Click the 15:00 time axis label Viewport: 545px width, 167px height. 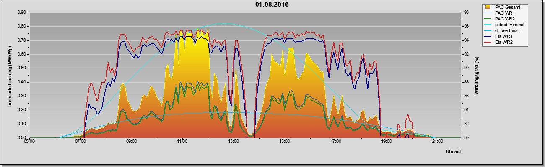[x=285, y=142]
